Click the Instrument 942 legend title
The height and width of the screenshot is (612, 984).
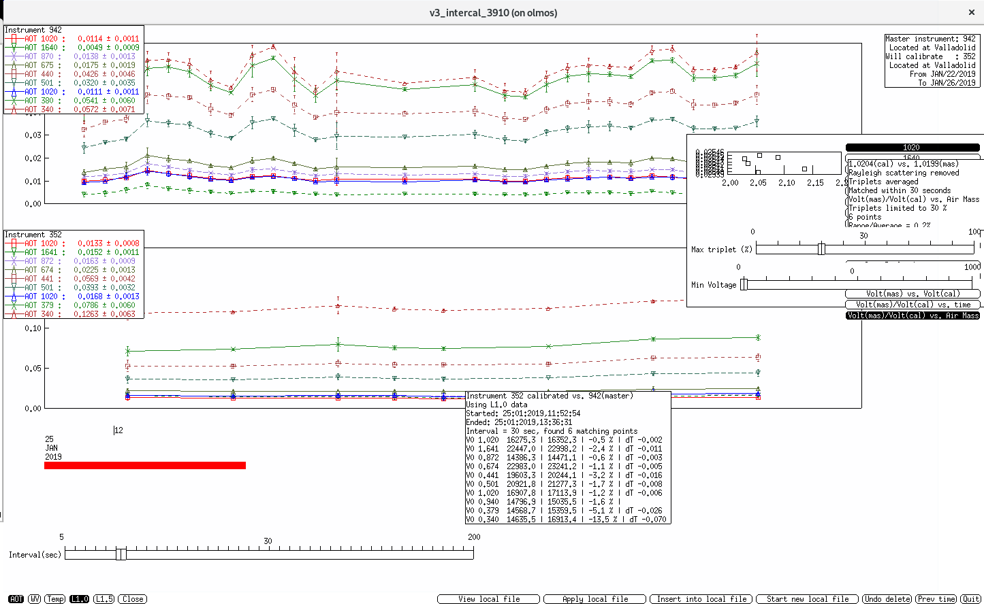(33, 30)
